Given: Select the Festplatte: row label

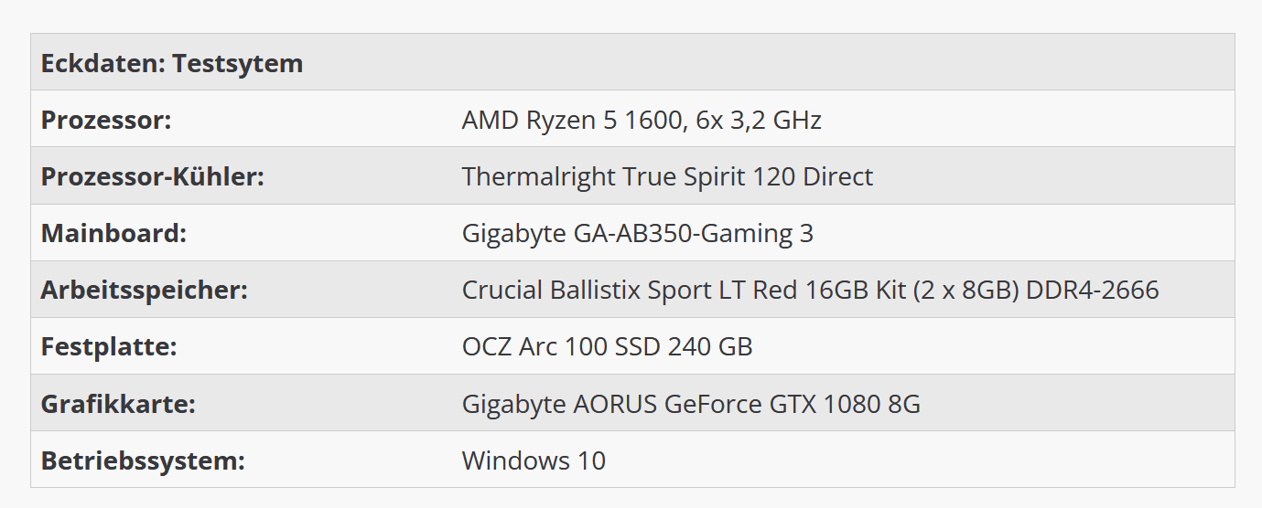Looking at the screenshot, I should click(x=109, y=346).
